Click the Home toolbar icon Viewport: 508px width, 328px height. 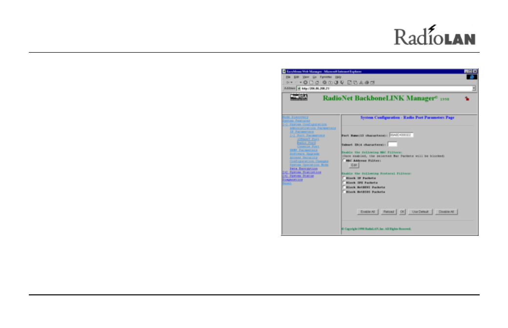pyautogui.click(x=317, y=82)
